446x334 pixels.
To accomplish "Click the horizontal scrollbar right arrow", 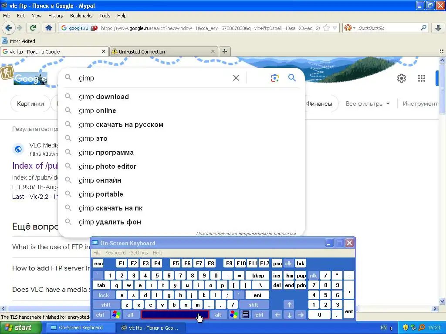I will click(x=435, y=308).
